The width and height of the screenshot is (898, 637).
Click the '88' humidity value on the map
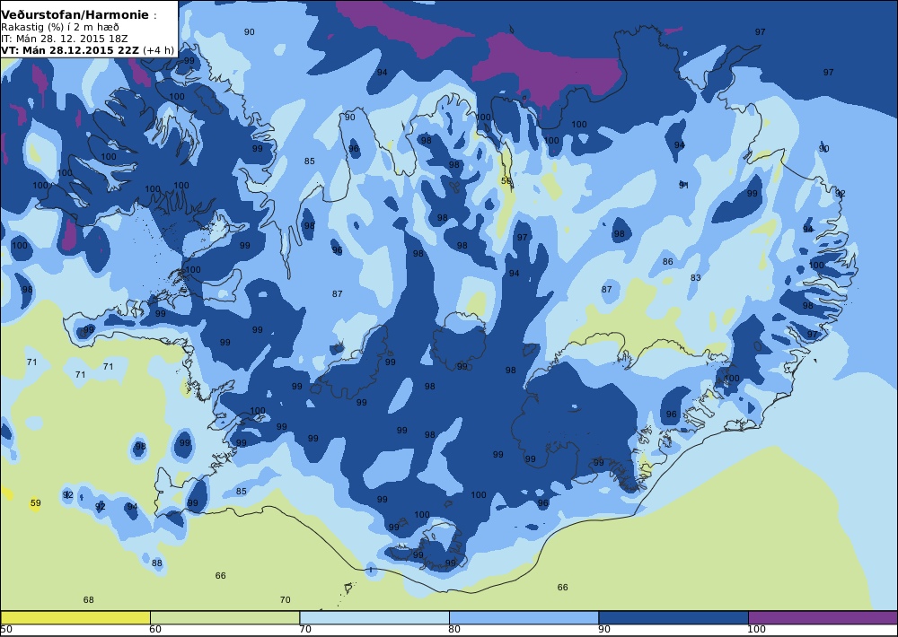(157, 563)
